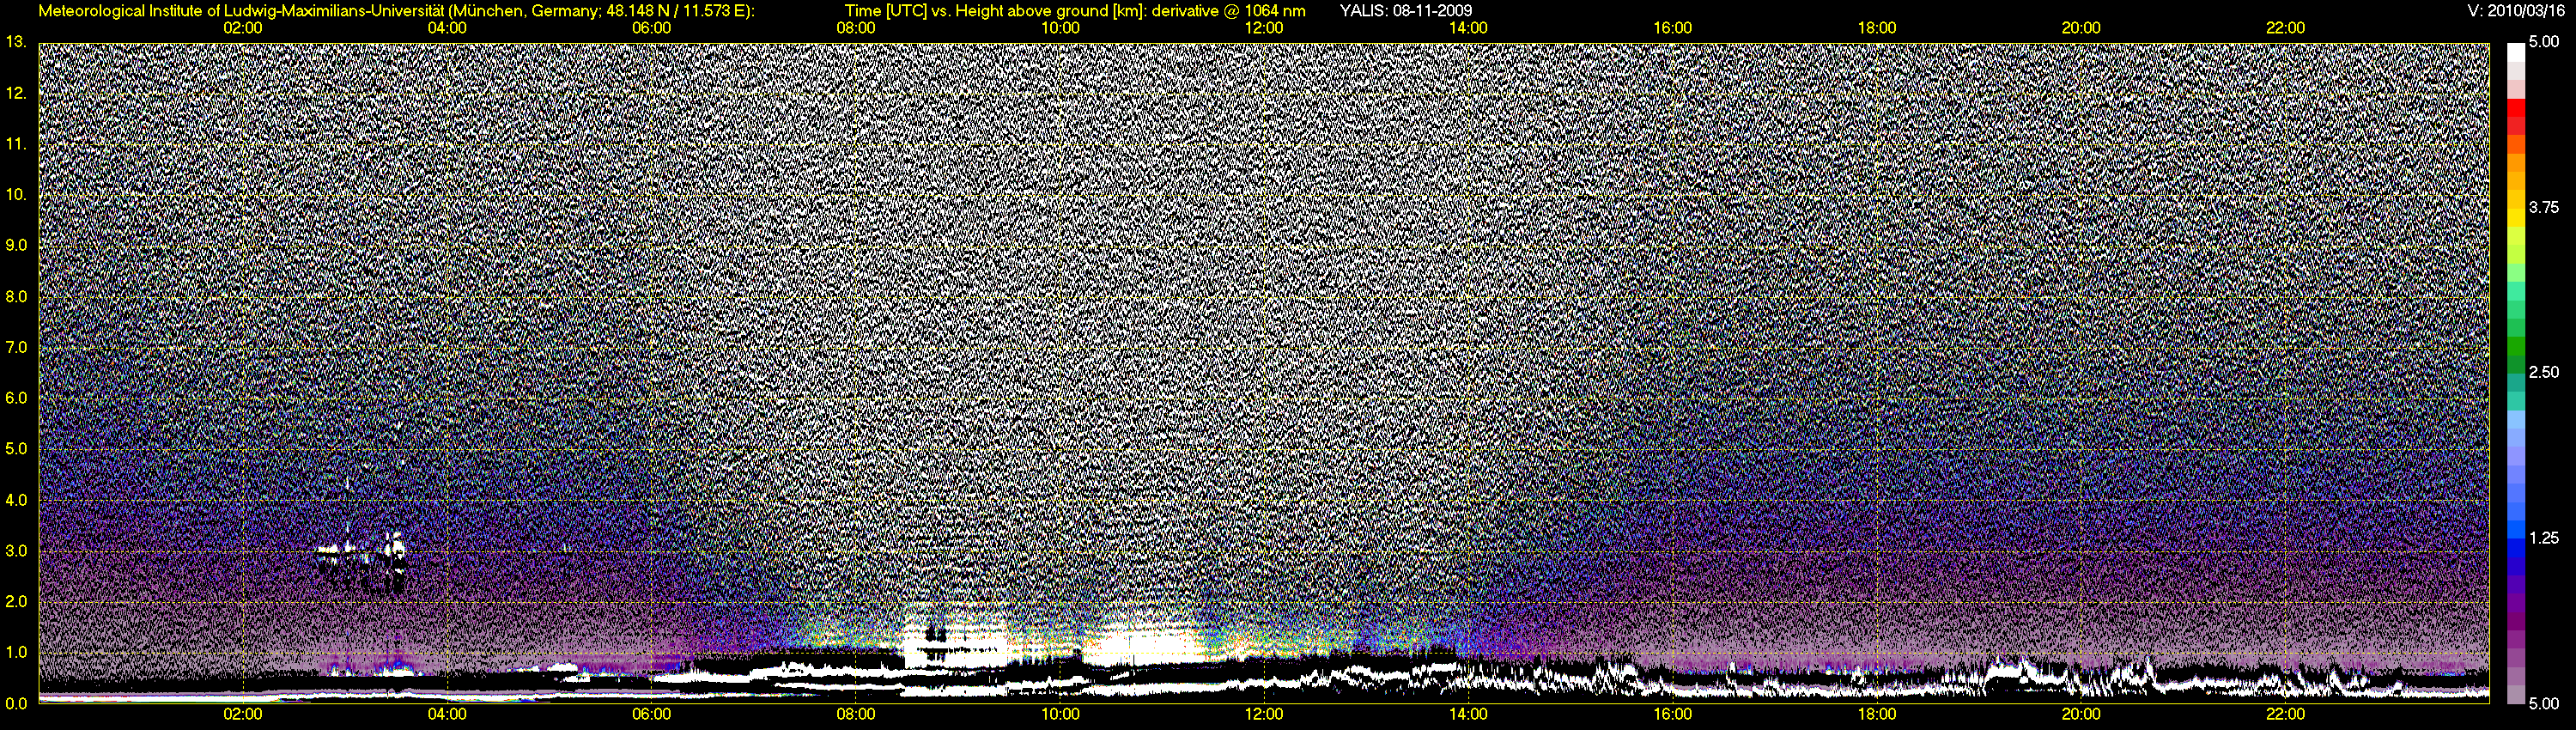
Task: Pick the 12:00 label on the top time axis
Action: tap(1264, 28)
